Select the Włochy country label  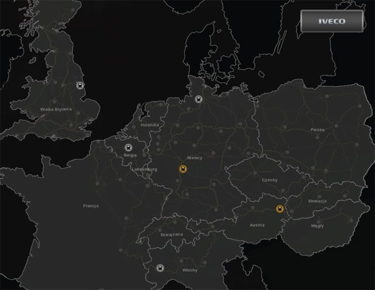pos(189,270)
